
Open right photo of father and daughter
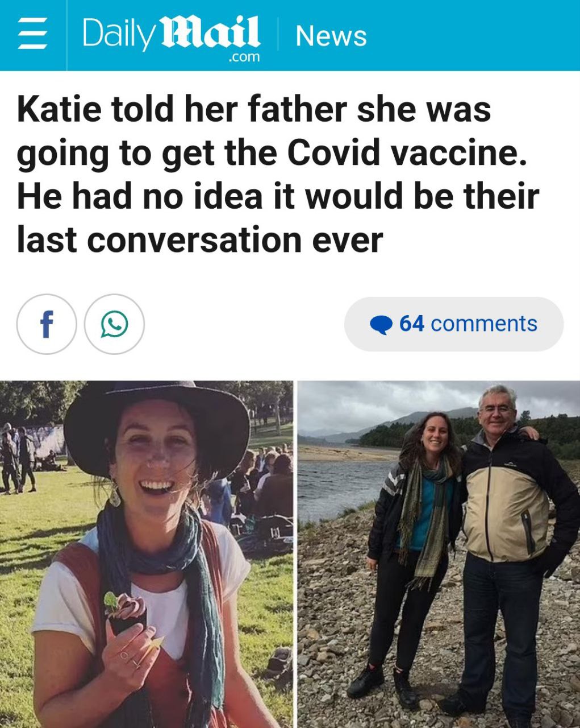[439, 554]
